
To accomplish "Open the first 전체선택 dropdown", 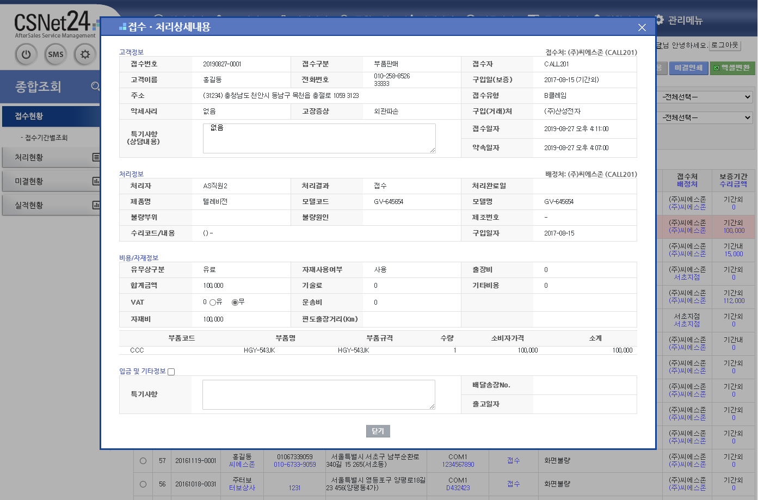I will click(706, 97).
